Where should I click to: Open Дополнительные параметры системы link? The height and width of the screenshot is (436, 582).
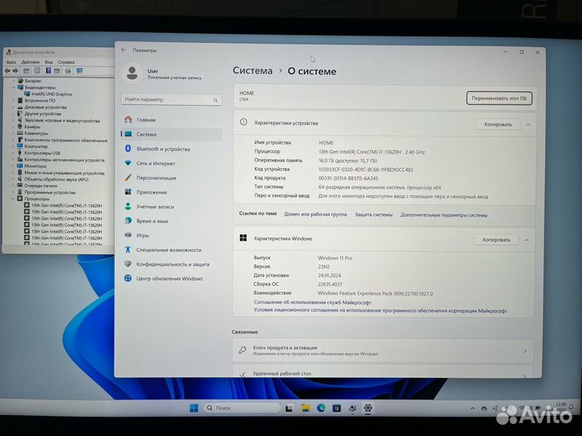pos(444,215)
